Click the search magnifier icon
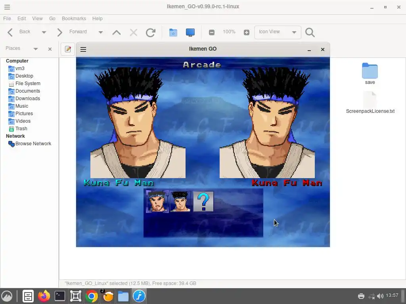Screen dimensions: 406x304 pyautogui.click(x=310, y=32)
